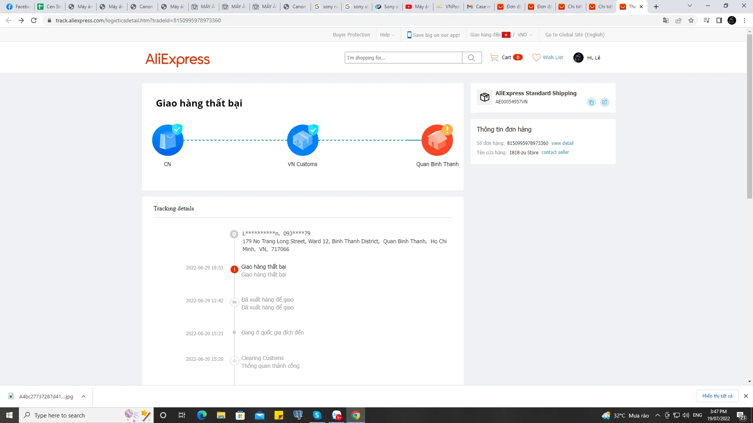
Task: Click the search magnifier icon
Action: [471, 58]
